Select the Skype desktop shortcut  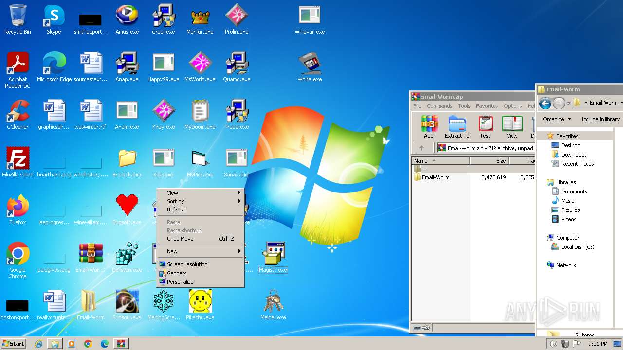point(54,19)
